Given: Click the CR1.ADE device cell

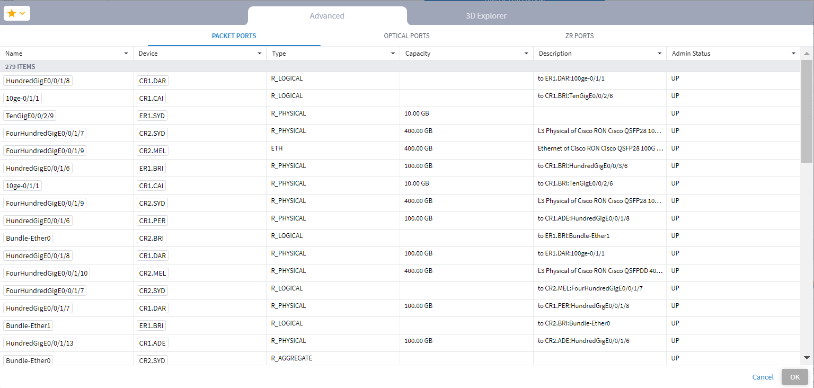Looking at the screenshot, I should (x=153, y=343).
